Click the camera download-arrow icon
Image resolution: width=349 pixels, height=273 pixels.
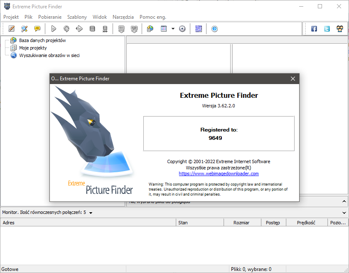tap(134, 29)
